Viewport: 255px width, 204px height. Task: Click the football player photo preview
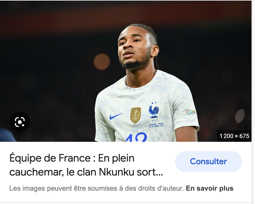point(126,71)
